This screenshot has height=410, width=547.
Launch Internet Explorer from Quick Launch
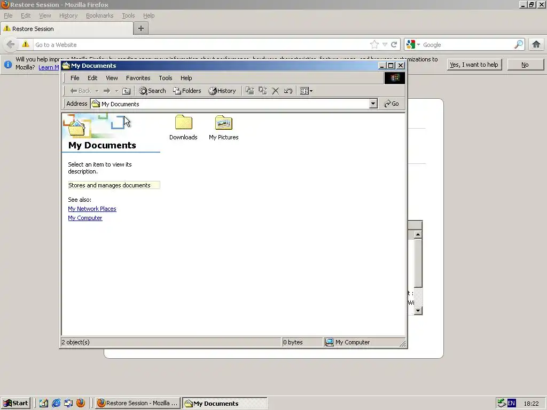point(56,404)
